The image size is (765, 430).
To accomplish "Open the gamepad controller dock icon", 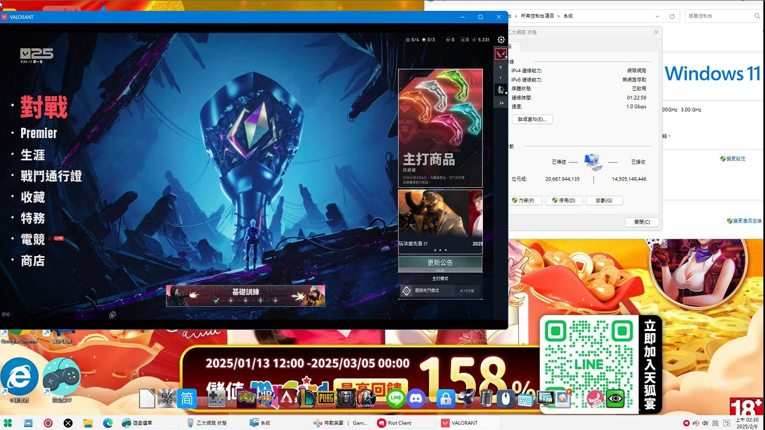I will click(x=217, y=398).
